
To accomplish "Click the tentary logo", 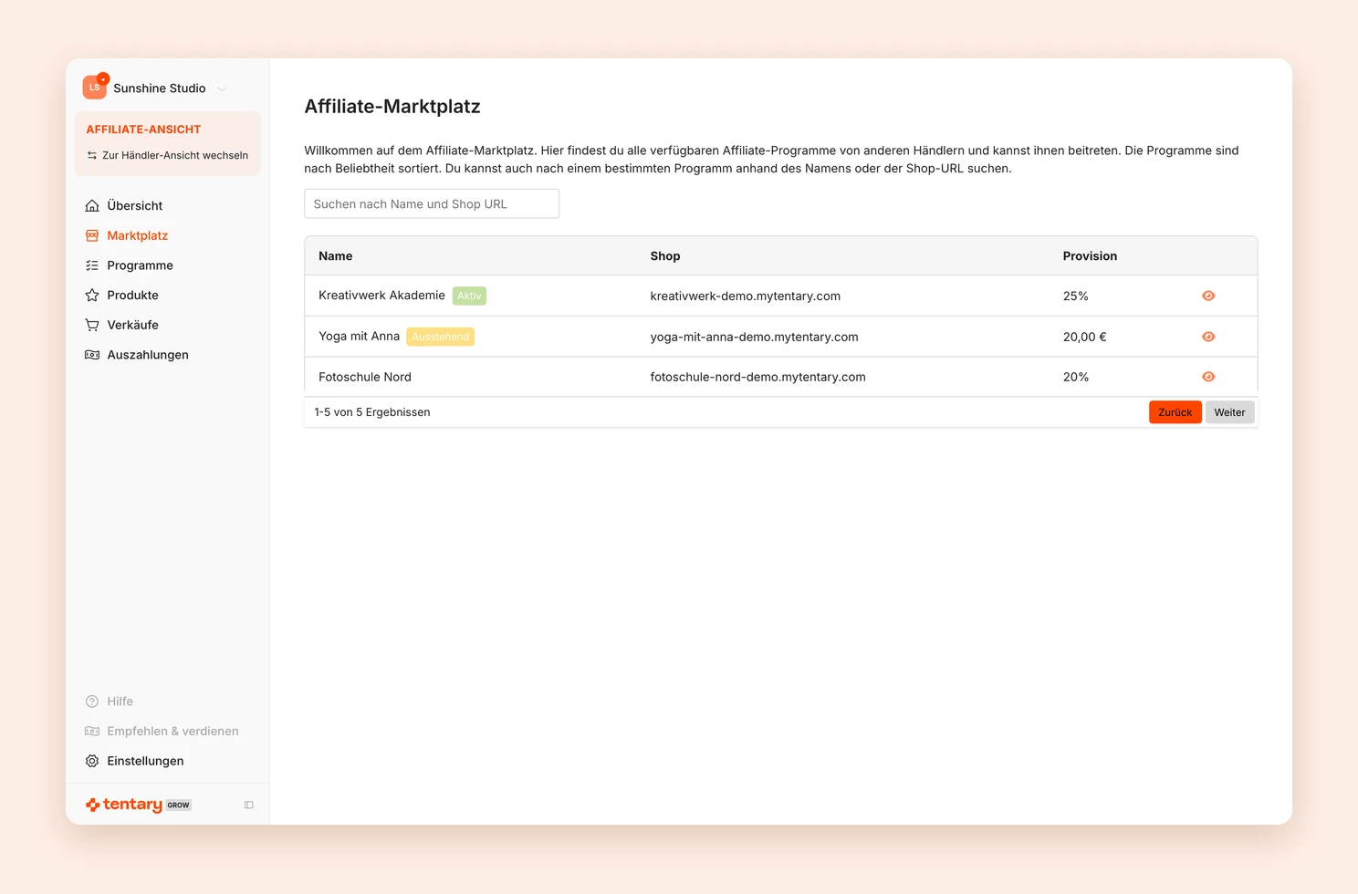I will coord(124,805).
